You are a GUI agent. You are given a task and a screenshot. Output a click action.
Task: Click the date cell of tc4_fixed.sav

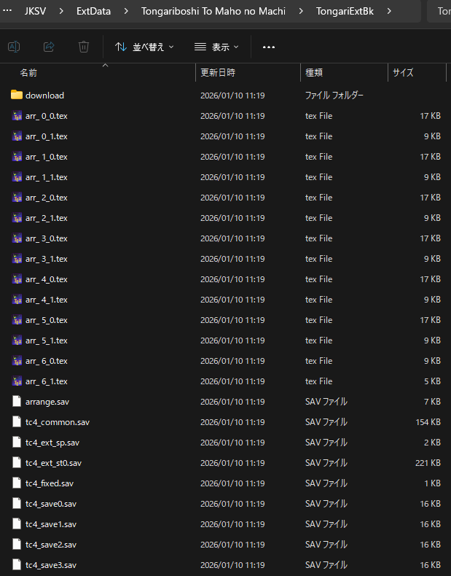point(232,483)
